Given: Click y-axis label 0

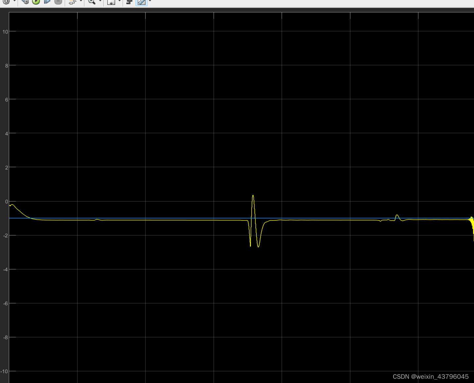Looking at the screenshot, I should [7, 201].
